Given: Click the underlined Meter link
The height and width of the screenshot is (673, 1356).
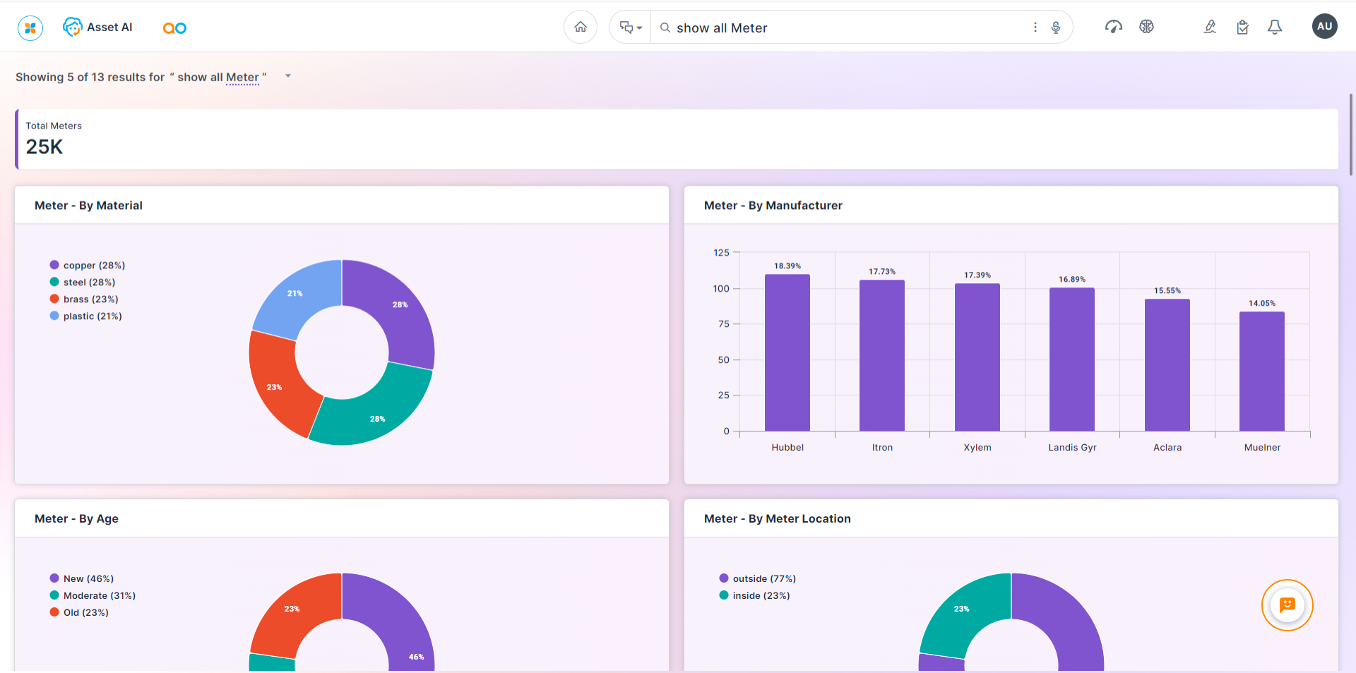Looking at the screenshot, I should (x=242, y=78).
